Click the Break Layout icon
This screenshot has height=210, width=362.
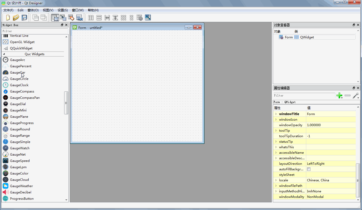[x=140, y=18]
